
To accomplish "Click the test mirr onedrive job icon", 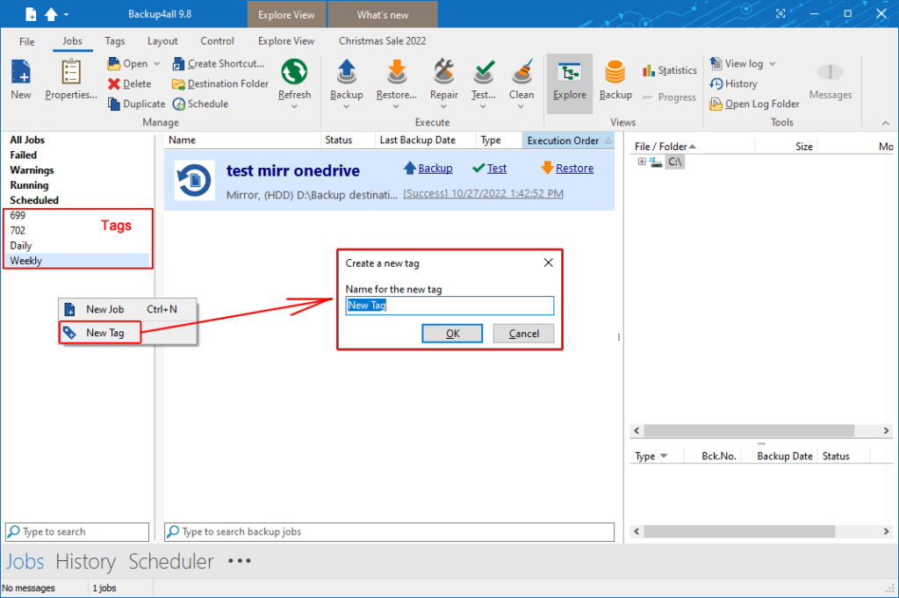I will 194,180.
